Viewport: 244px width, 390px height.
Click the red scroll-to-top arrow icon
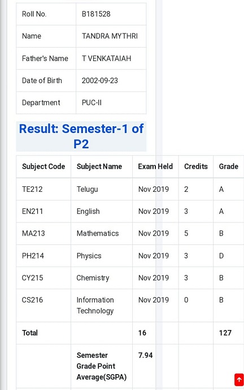[239, 380]
